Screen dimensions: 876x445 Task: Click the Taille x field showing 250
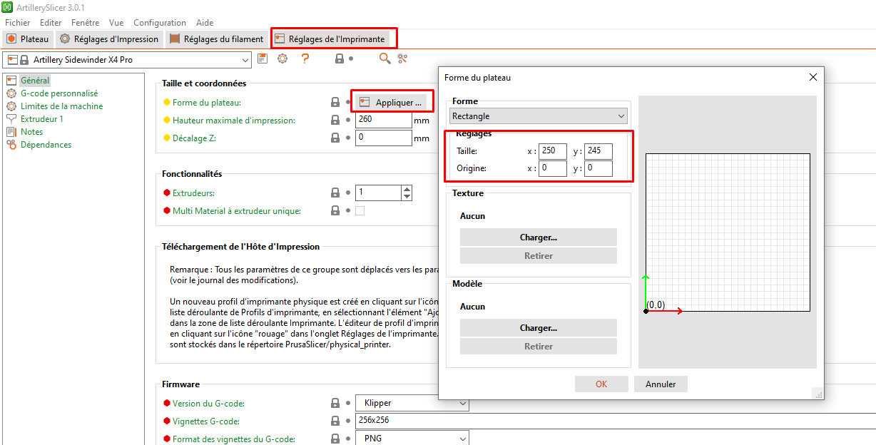click(x=553, y=151)
